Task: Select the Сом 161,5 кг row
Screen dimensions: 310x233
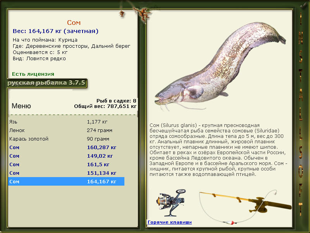Action: click(x=66, y=164)
